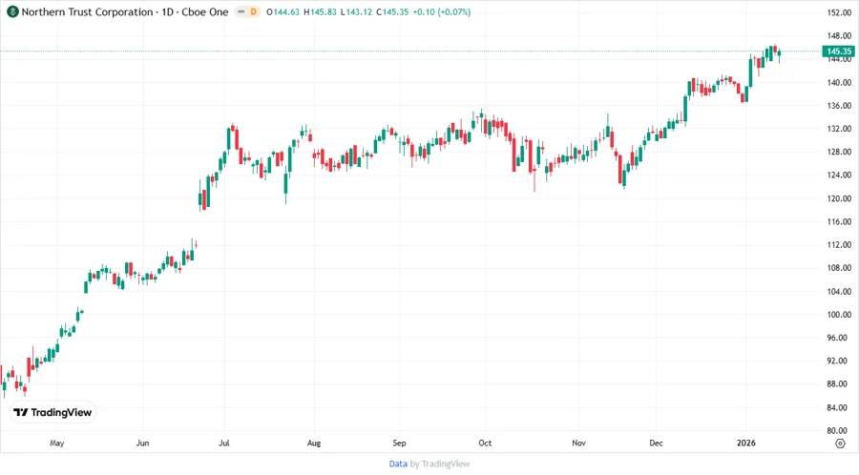859x475 pixels.
Task: Click the change value +0.10 (+0.07%)
Action: pyautogui.click(x=442, y=12)
